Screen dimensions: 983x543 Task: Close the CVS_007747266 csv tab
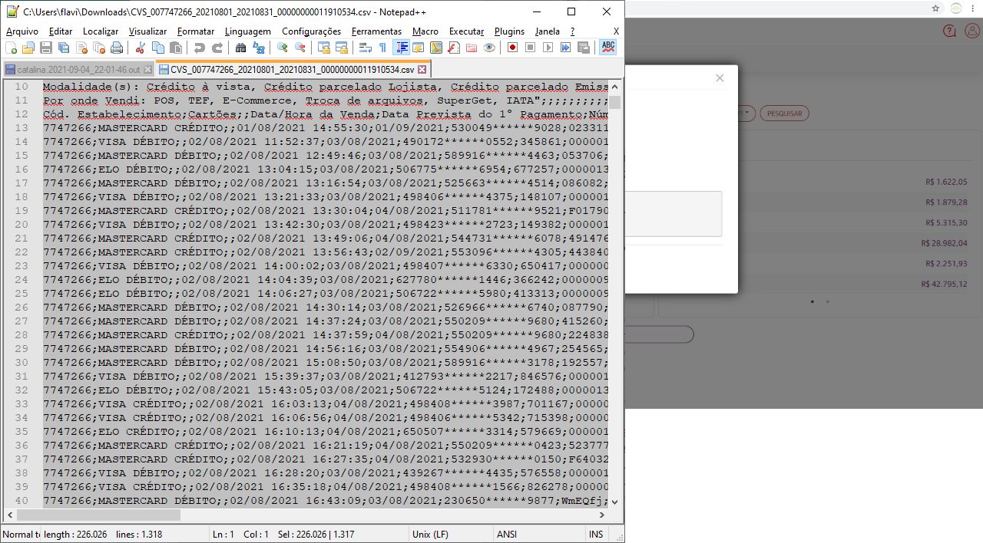(422, 69)
